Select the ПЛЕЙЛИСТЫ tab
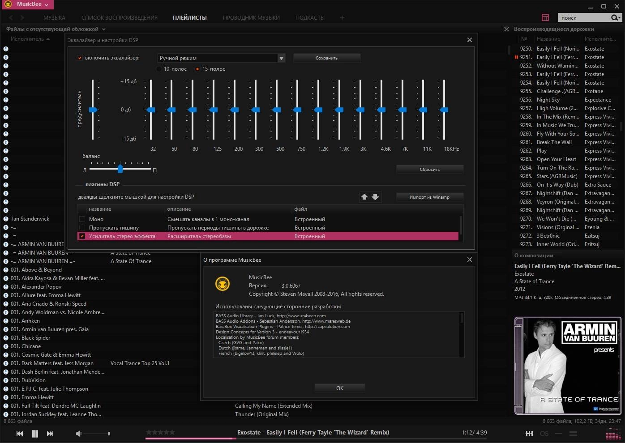625x443 pixels. coord(190,18)
